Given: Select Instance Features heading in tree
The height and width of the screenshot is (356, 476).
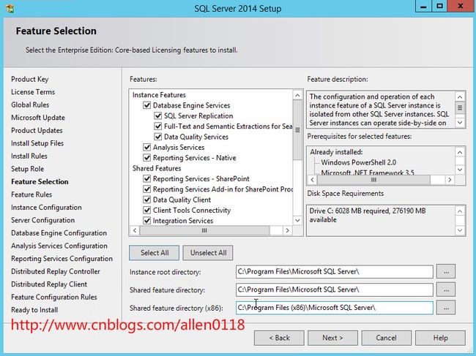Looking at the screenshot, I should click(159, 95).
